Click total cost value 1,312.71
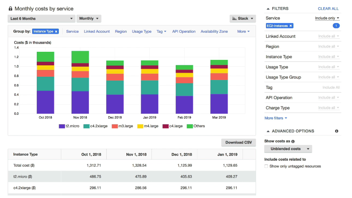Viewport: 352px width, 198px height. tap(94, 165)
